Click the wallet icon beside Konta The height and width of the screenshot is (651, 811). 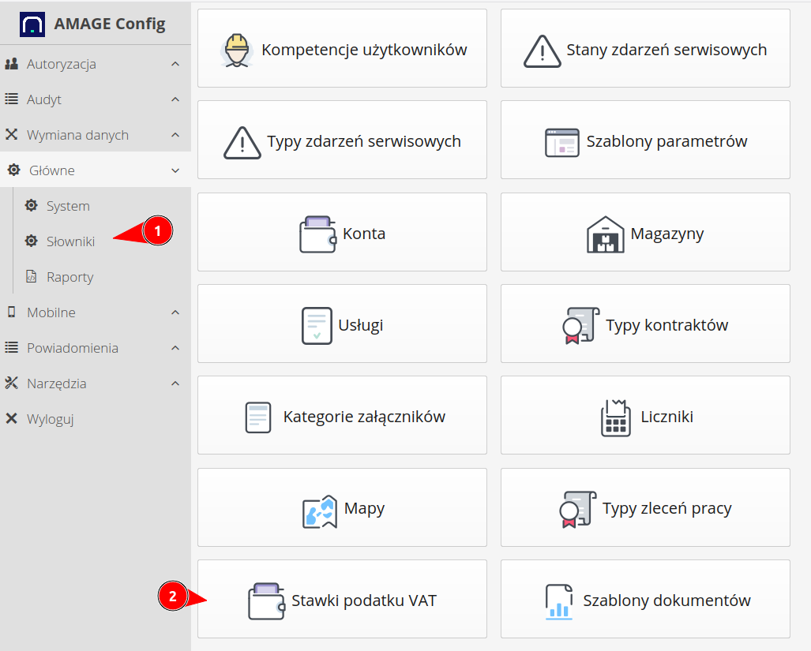tap(317, 235)
